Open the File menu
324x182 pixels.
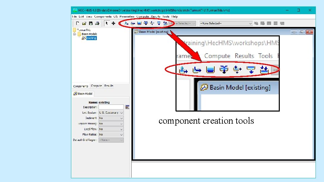coord(74,17)
